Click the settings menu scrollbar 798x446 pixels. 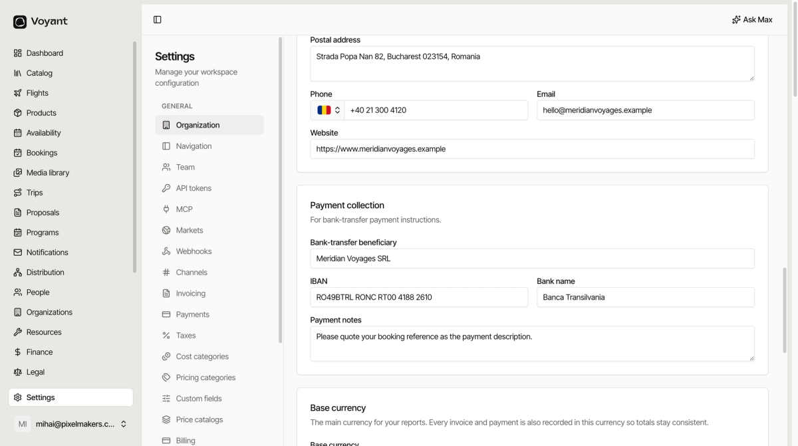[x=280, y=189]
